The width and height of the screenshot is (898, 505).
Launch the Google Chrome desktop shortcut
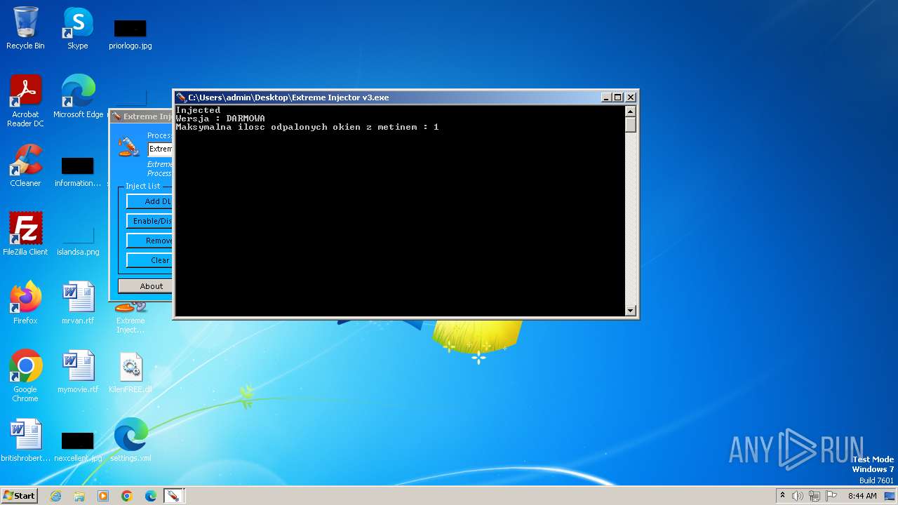(x=25, y=375)
